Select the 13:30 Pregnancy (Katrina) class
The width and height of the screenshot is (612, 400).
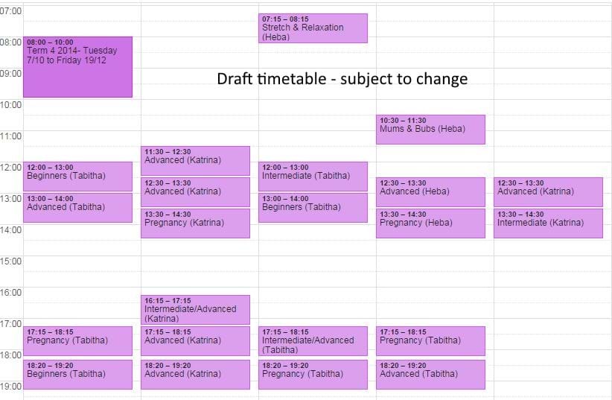[195, 223]
